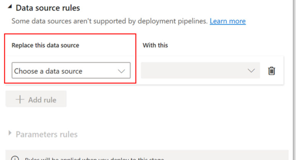
Task: Click the chevron arrow of the 'With this' combo box
Action: coord(251,71)
